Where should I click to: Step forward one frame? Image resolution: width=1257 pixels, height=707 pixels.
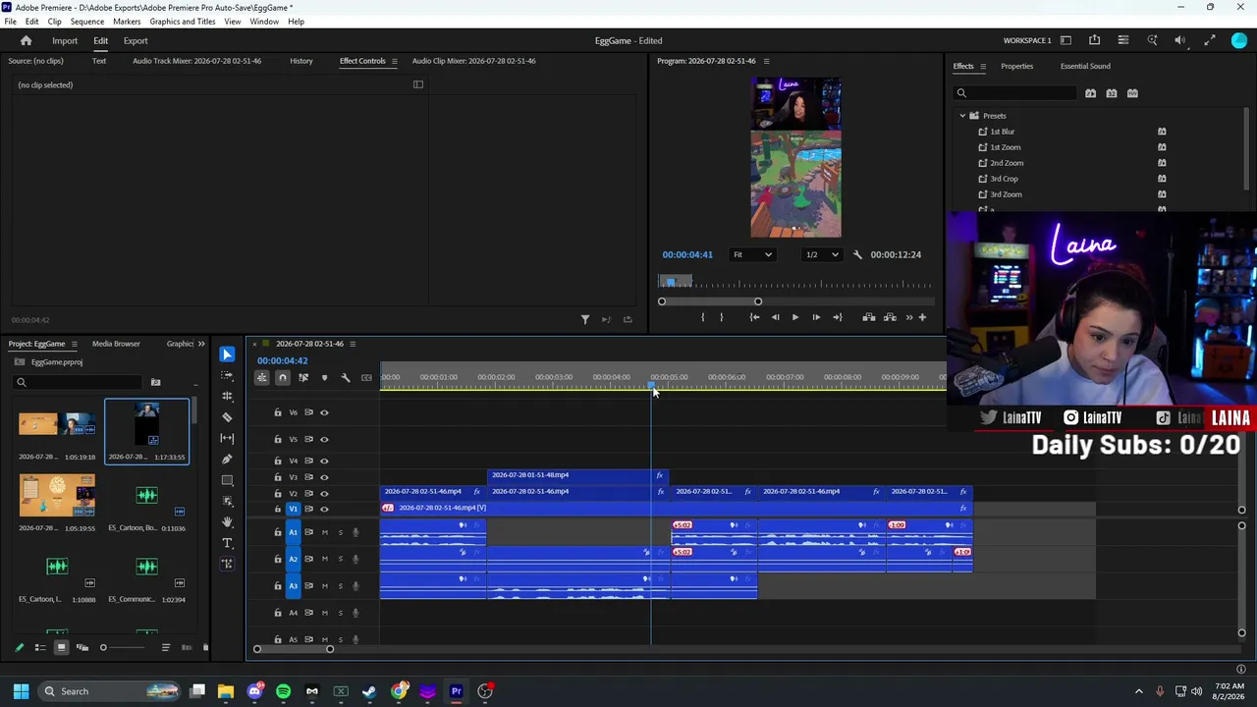(x=816, y=317)
